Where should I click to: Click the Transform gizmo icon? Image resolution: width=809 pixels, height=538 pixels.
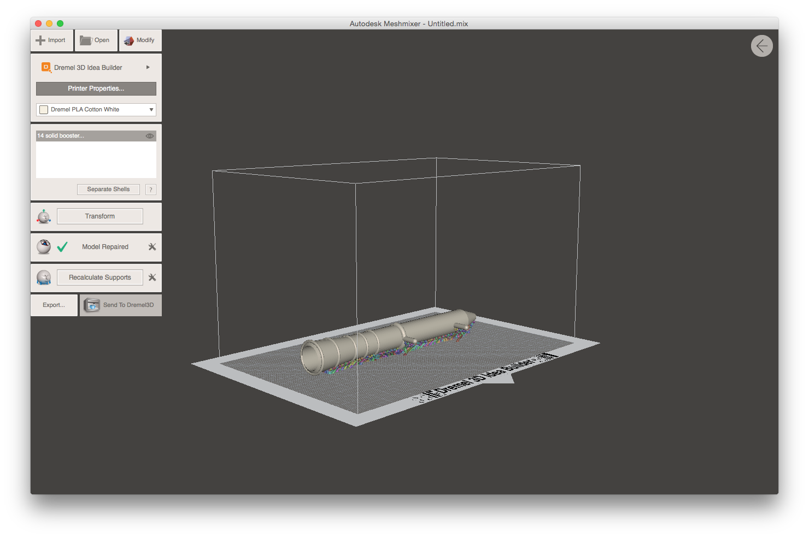[44, 217]
